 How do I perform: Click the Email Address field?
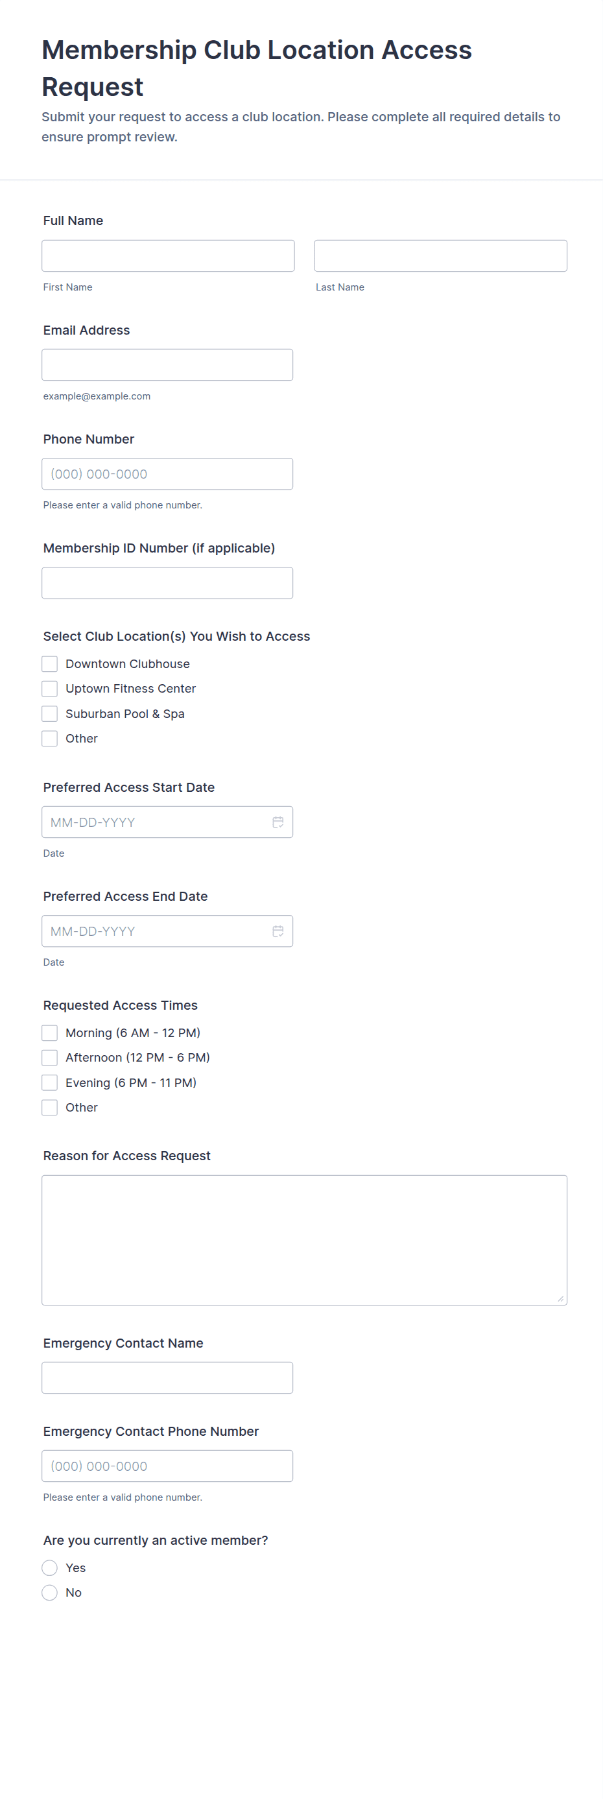click(167, 364)
